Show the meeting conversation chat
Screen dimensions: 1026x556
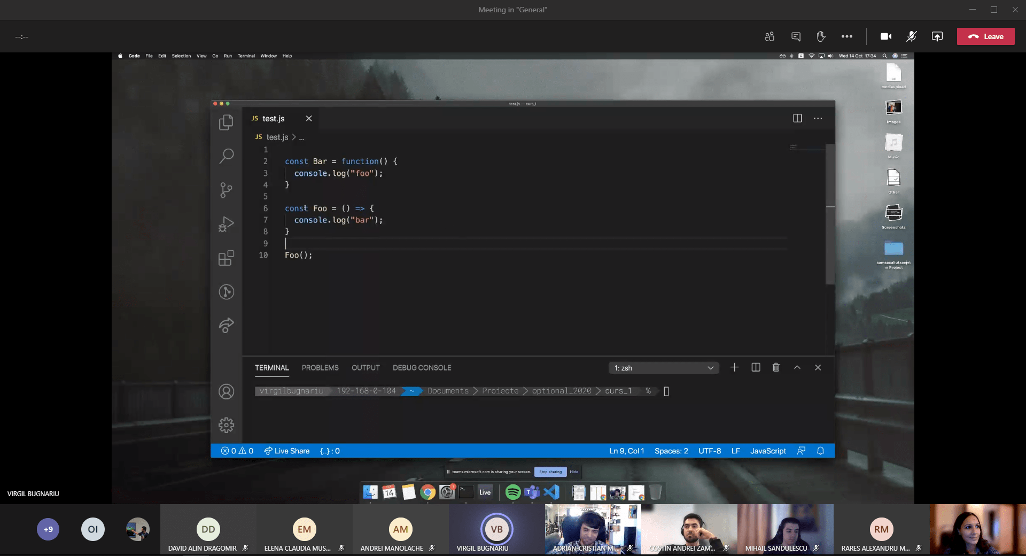[x=796, y=36]
